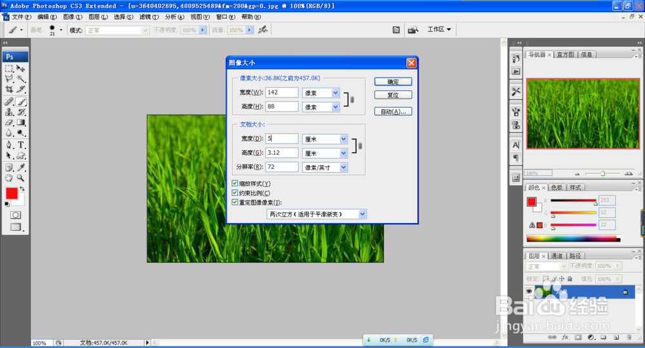Viewport: 645px width, 348px height.
Task: Click pixel width field showing 142
Action: click(282, 92)
